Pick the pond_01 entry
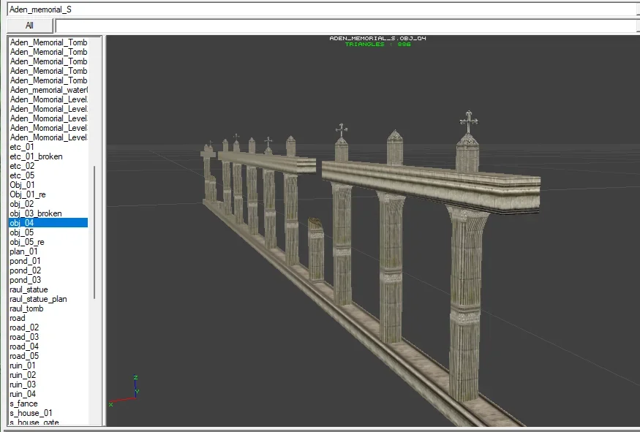Image resolution: width=640 pixels, height=432 pixels. 48,261
